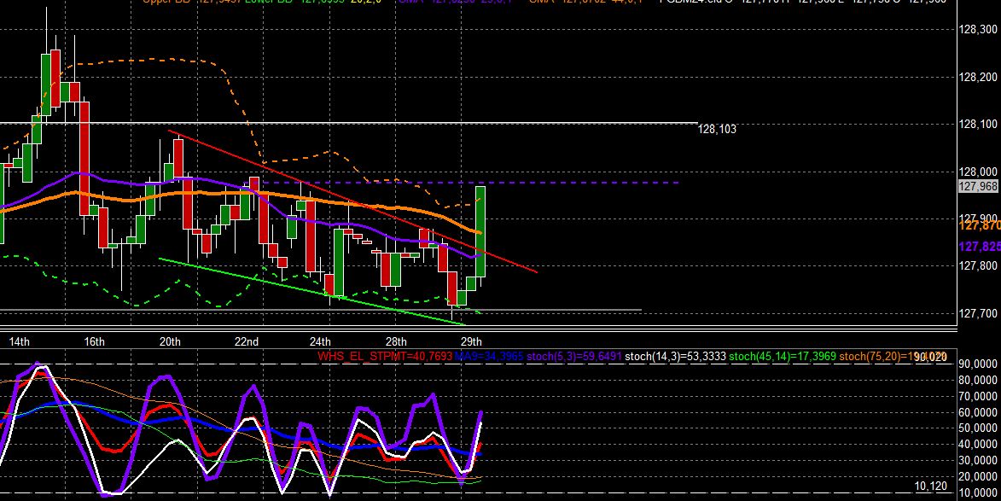Click the 128,300 price axis label
Viewport: 1001px width, 501px height.
click(978, 29)
